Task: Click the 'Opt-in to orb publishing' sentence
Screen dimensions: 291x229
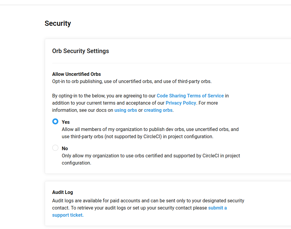Action: [132, 82]
